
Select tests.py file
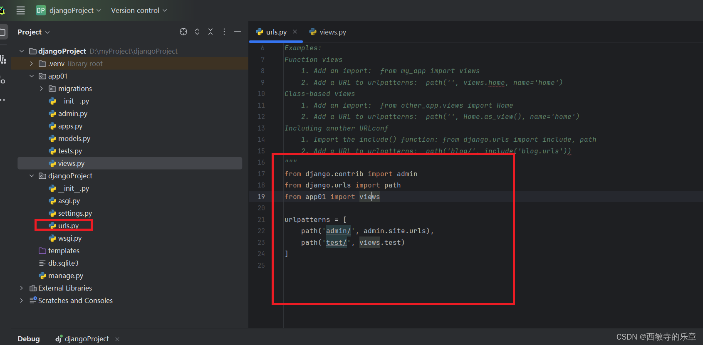pos(70,151)
